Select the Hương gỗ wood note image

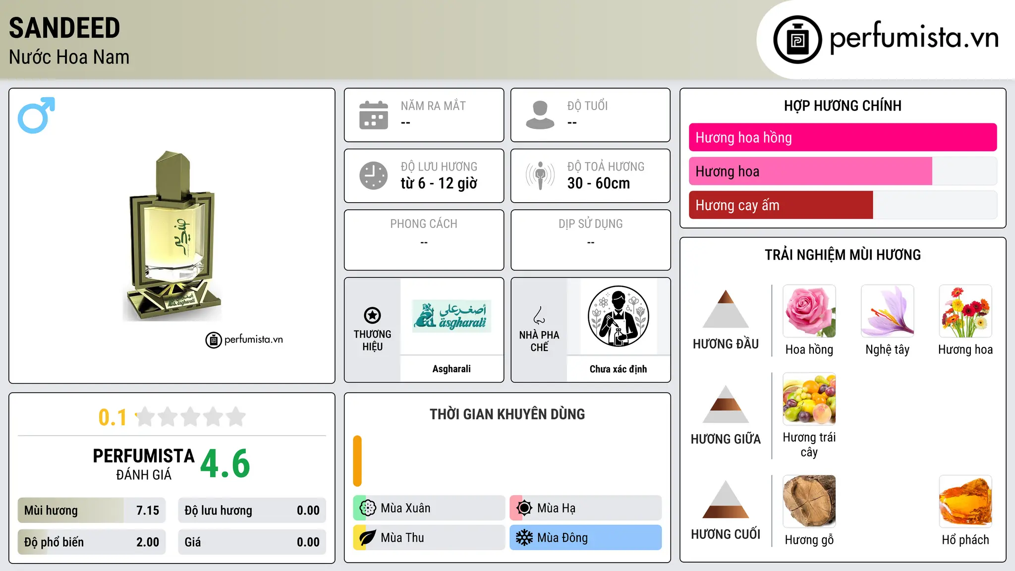click(809, 502)
